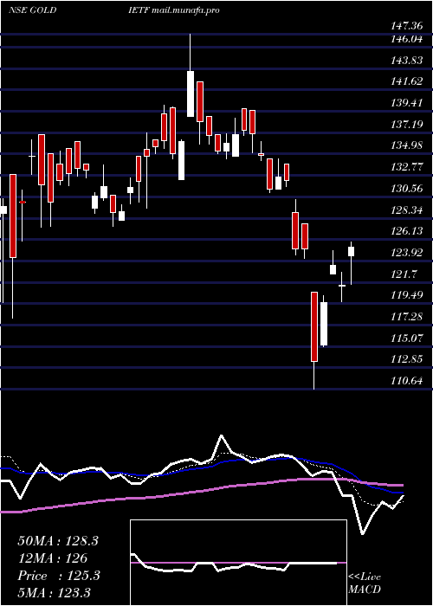Click the 126.13 price axis label

[406, 231]
